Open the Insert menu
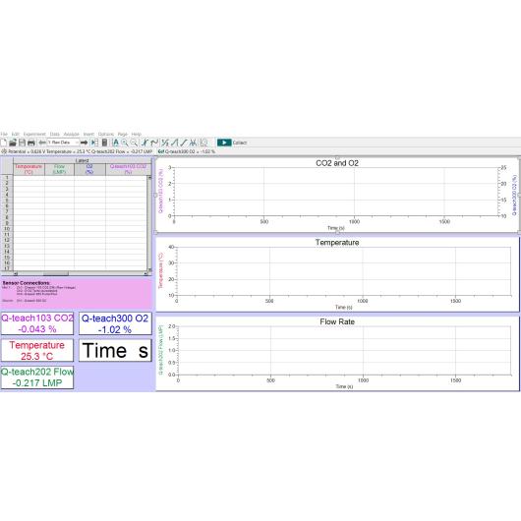This screenshot has height=521, width=521. point(88,134)
